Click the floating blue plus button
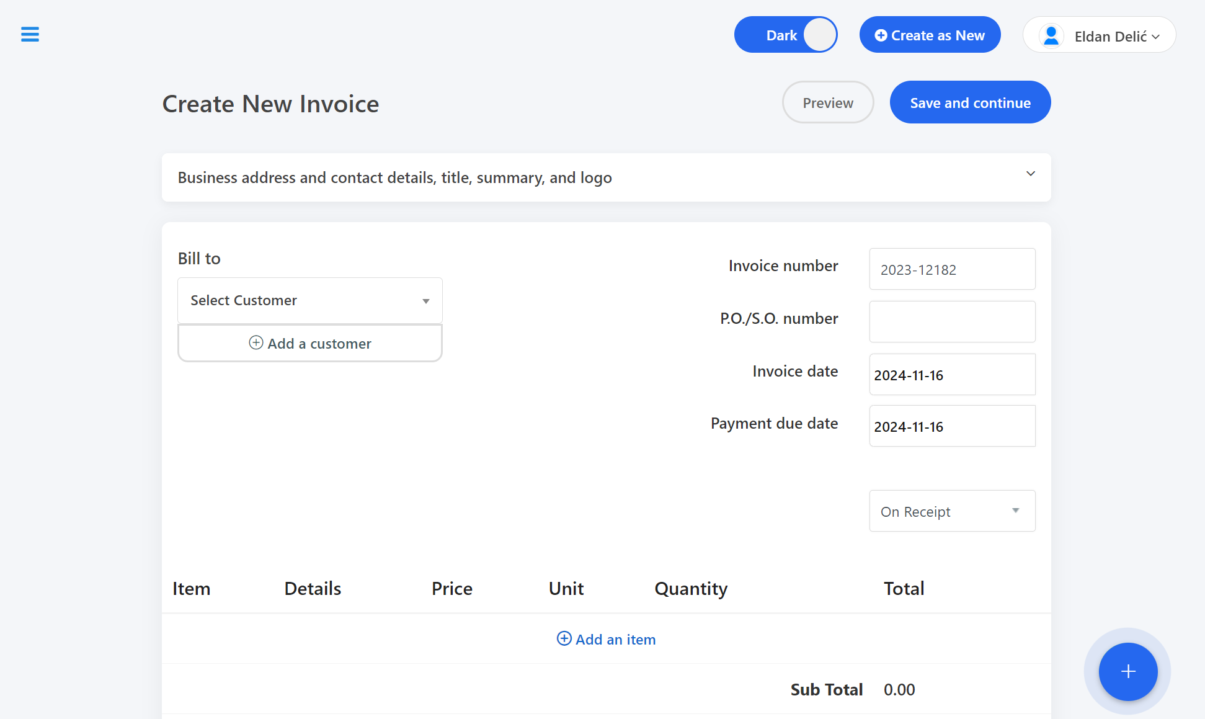Screen dimensions: 1205x719 [1127, 671]
